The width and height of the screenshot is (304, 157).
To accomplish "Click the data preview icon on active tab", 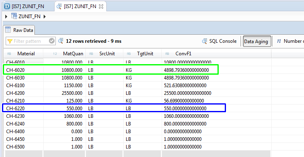I will pos(59,6).
